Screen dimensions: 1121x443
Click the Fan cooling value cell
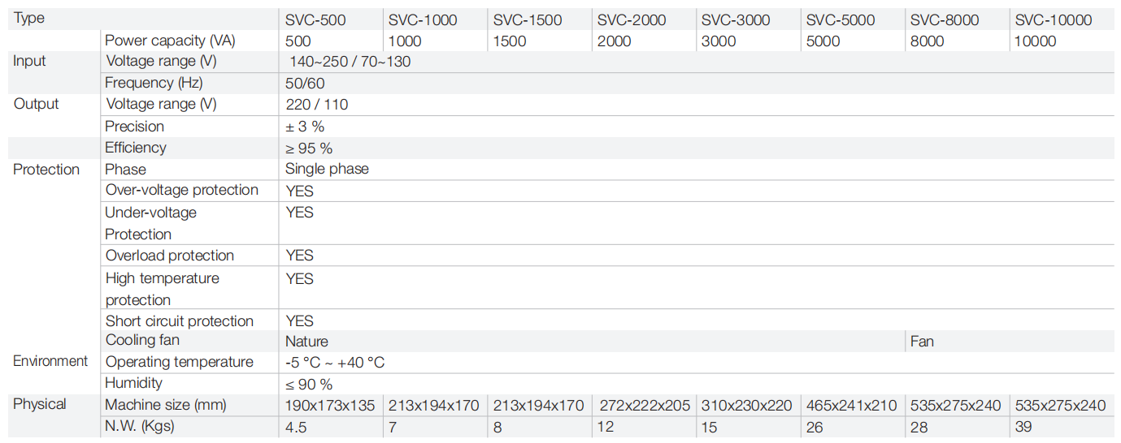(922, 342)
